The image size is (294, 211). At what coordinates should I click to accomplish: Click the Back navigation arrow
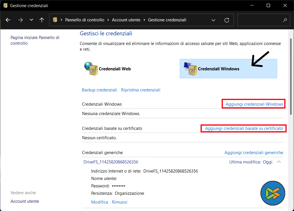tap(8, 20)
